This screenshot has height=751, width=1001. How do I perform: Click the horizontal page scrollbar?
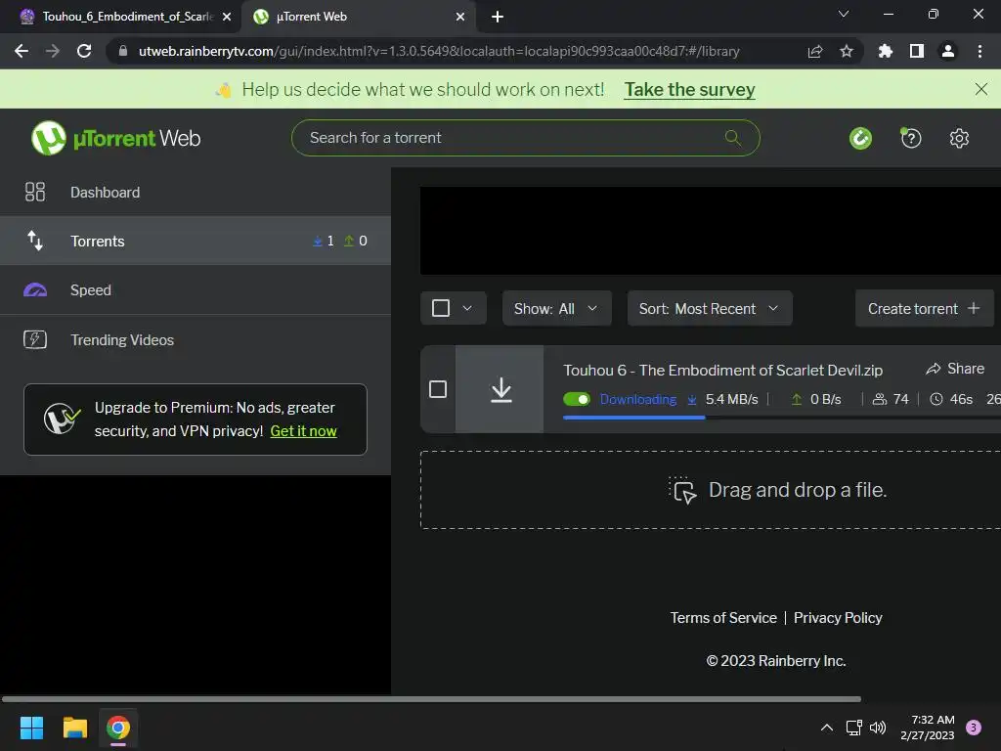(431, 698)
